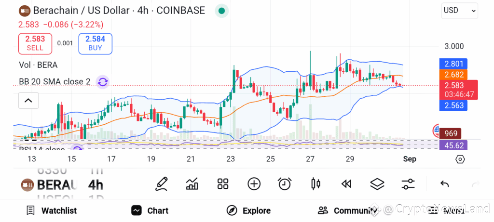494x222 pixels.
Task: Open the four-squares layout grid
Action: pyautogui.click(x=223, y=184)
